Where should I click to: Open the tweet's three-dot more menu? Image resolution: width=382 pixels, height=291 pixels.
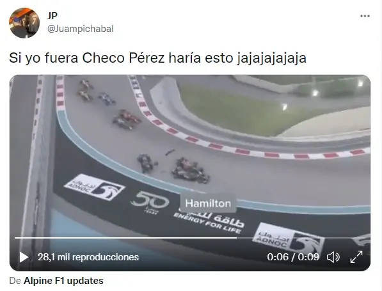365,16
